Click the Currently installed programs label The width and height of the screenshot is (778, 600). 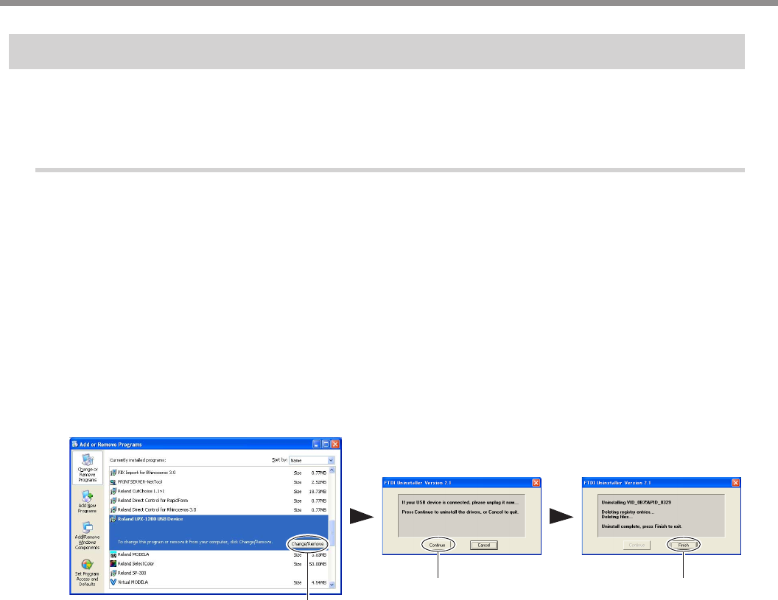pos(138,460)
